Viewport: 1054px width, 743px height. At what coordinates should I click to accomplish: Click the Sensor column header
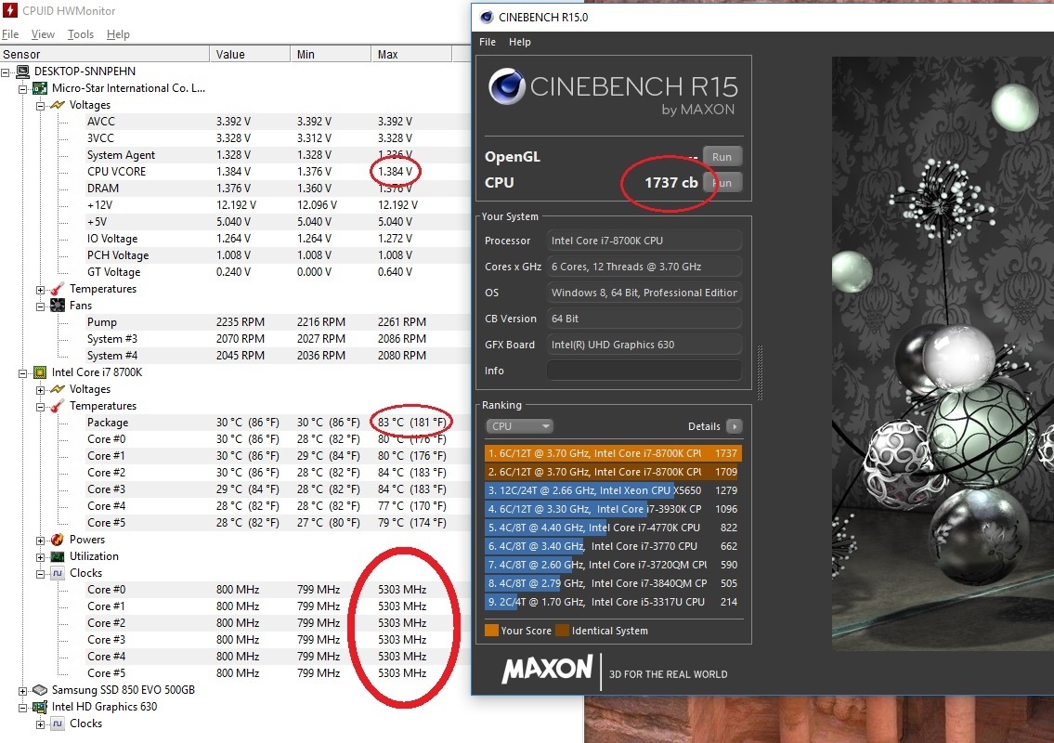(104, 55)
